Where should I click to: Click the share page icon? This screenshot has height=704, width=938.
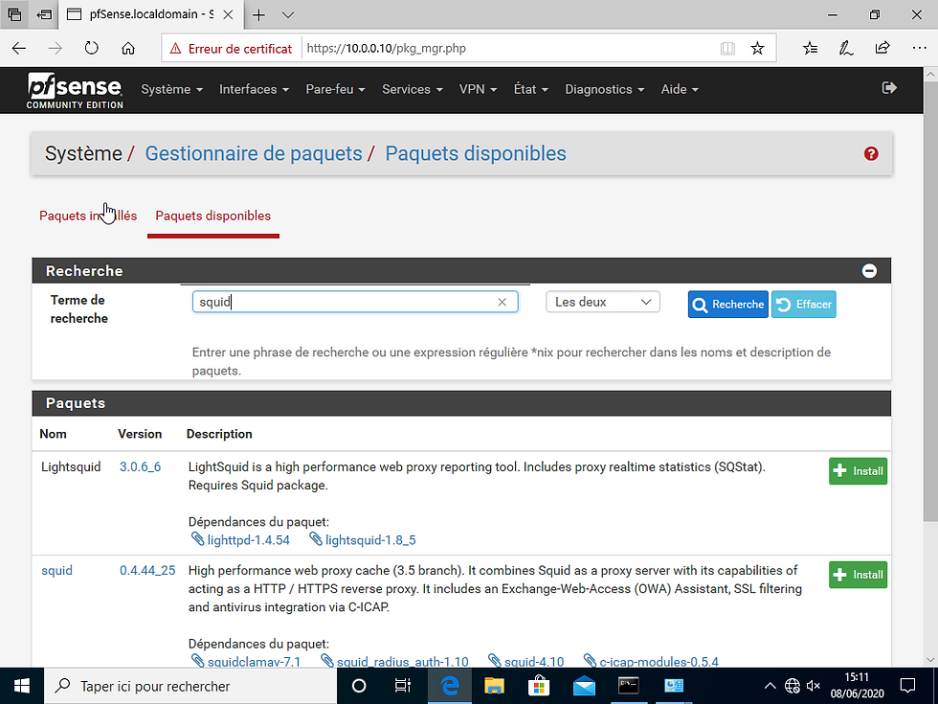[x=882, y=49]
